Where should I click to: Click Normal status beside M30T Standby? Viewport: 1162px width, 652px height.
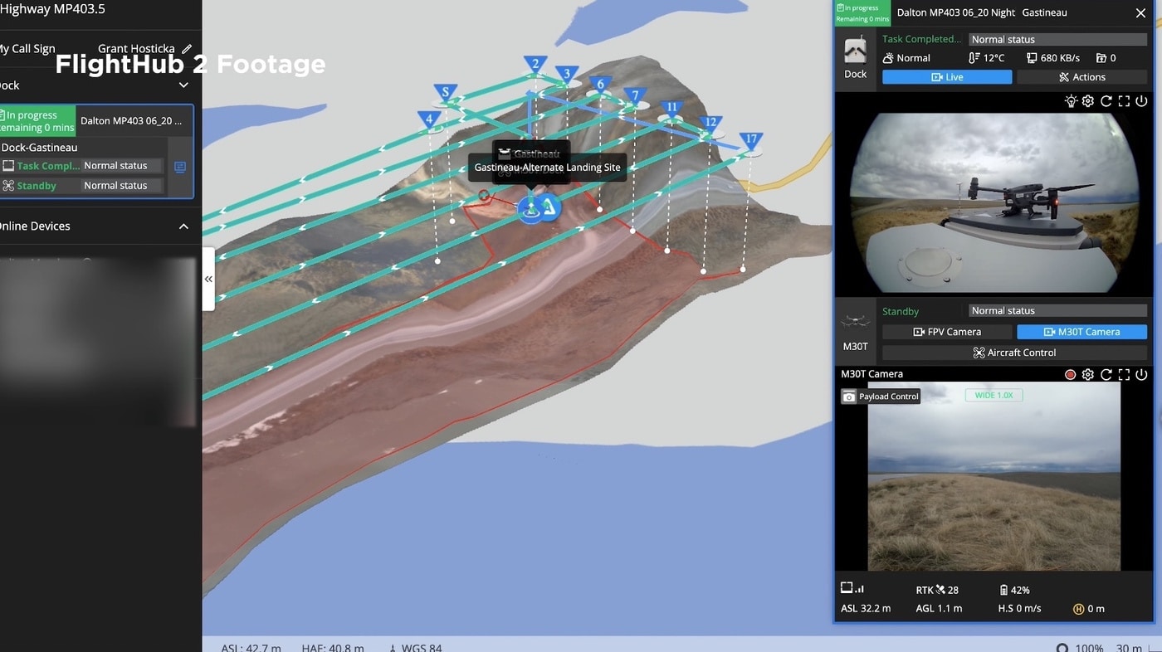point(1058,310)
